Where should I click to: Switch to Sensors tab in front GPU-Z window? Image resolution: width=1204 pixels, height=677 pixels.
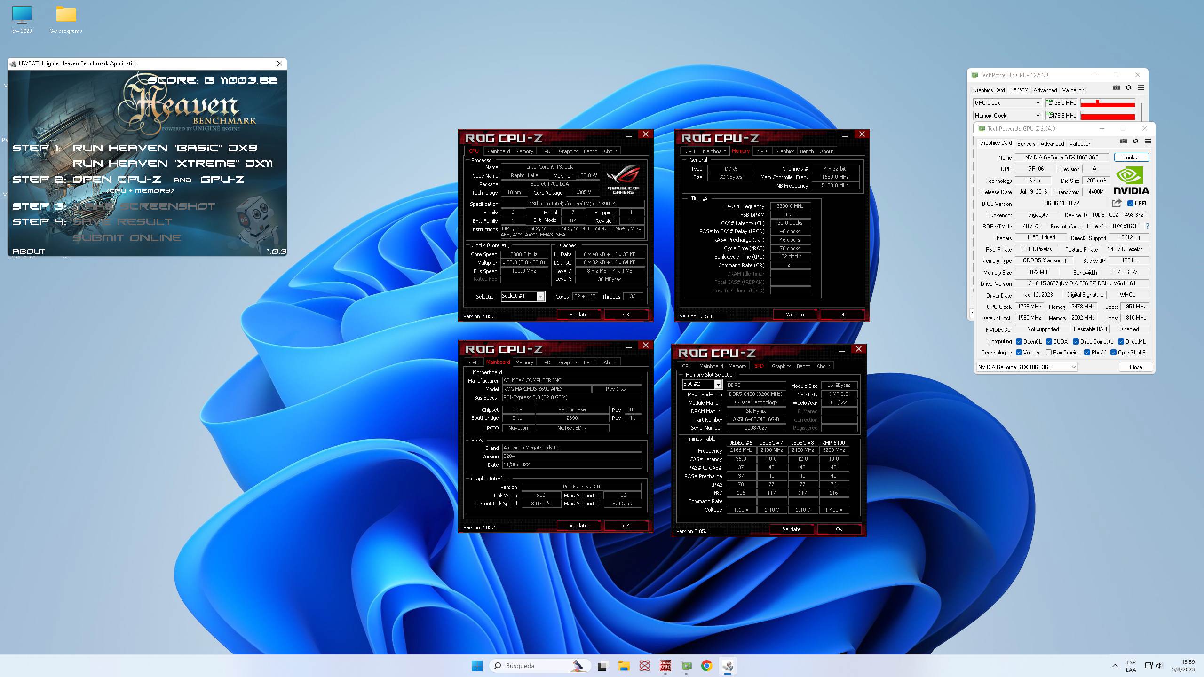click(x=1026, y=143)
